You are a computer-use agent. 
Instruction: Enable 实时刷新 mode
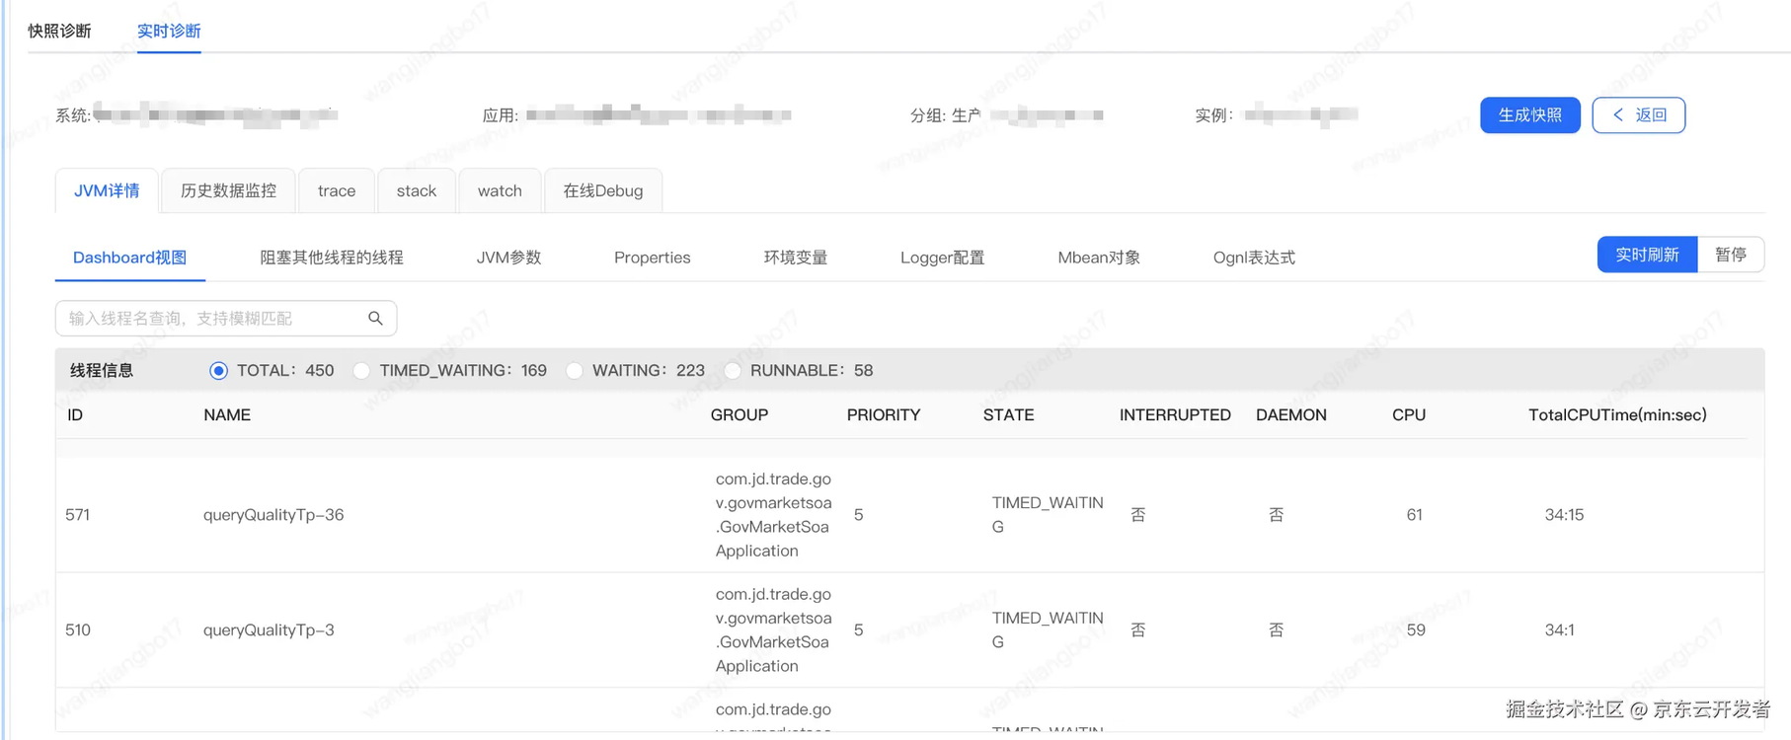pyautogui.click(x=1648, y=255)
